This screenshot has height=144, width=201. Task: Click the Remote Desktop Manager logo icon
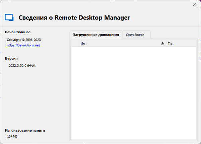coord(9,17)
